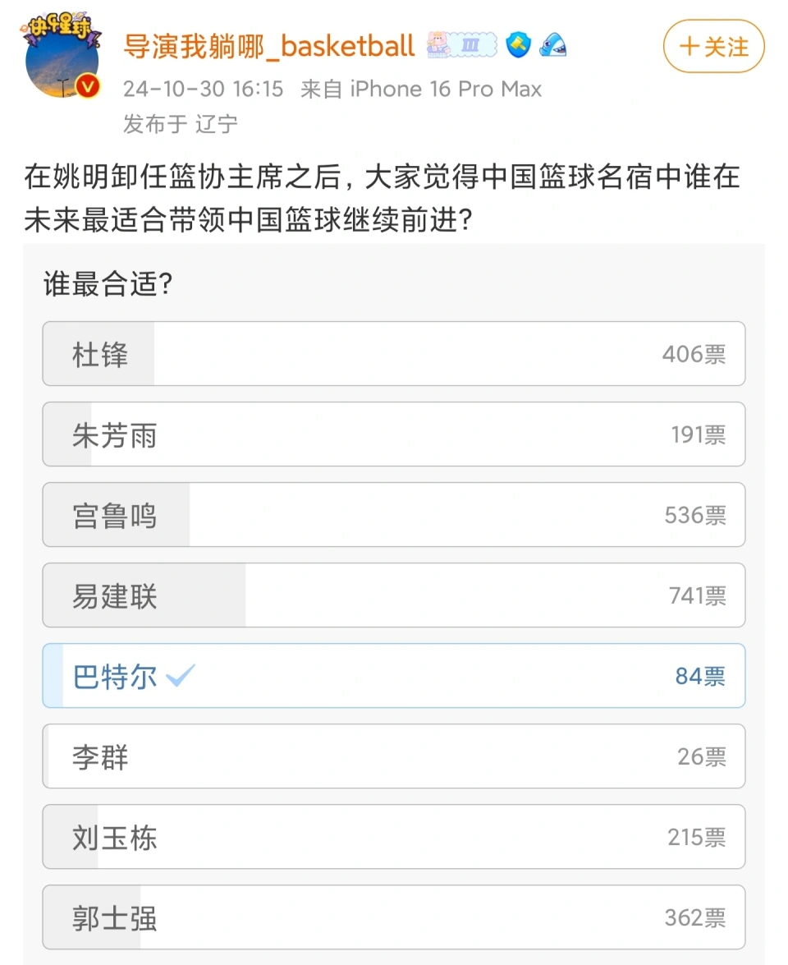Tap the bear membership level badge
The height and width of the screenshot is (965, 788).
coord(462,45)
